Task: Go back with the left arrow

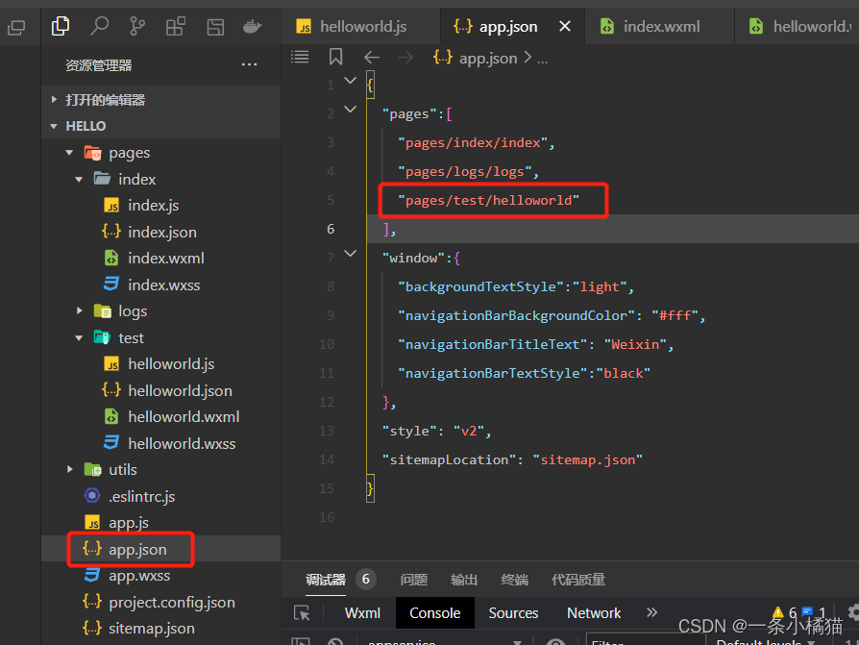Action: click(x=372, y=57)
